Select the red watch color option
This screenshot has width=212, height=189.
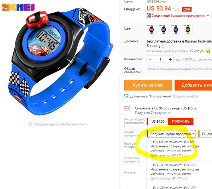151,29
